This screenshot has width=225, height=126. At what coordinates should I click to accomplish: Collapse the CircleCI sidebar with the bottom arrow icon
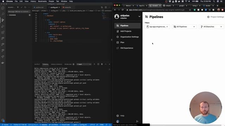pos(137,121)
